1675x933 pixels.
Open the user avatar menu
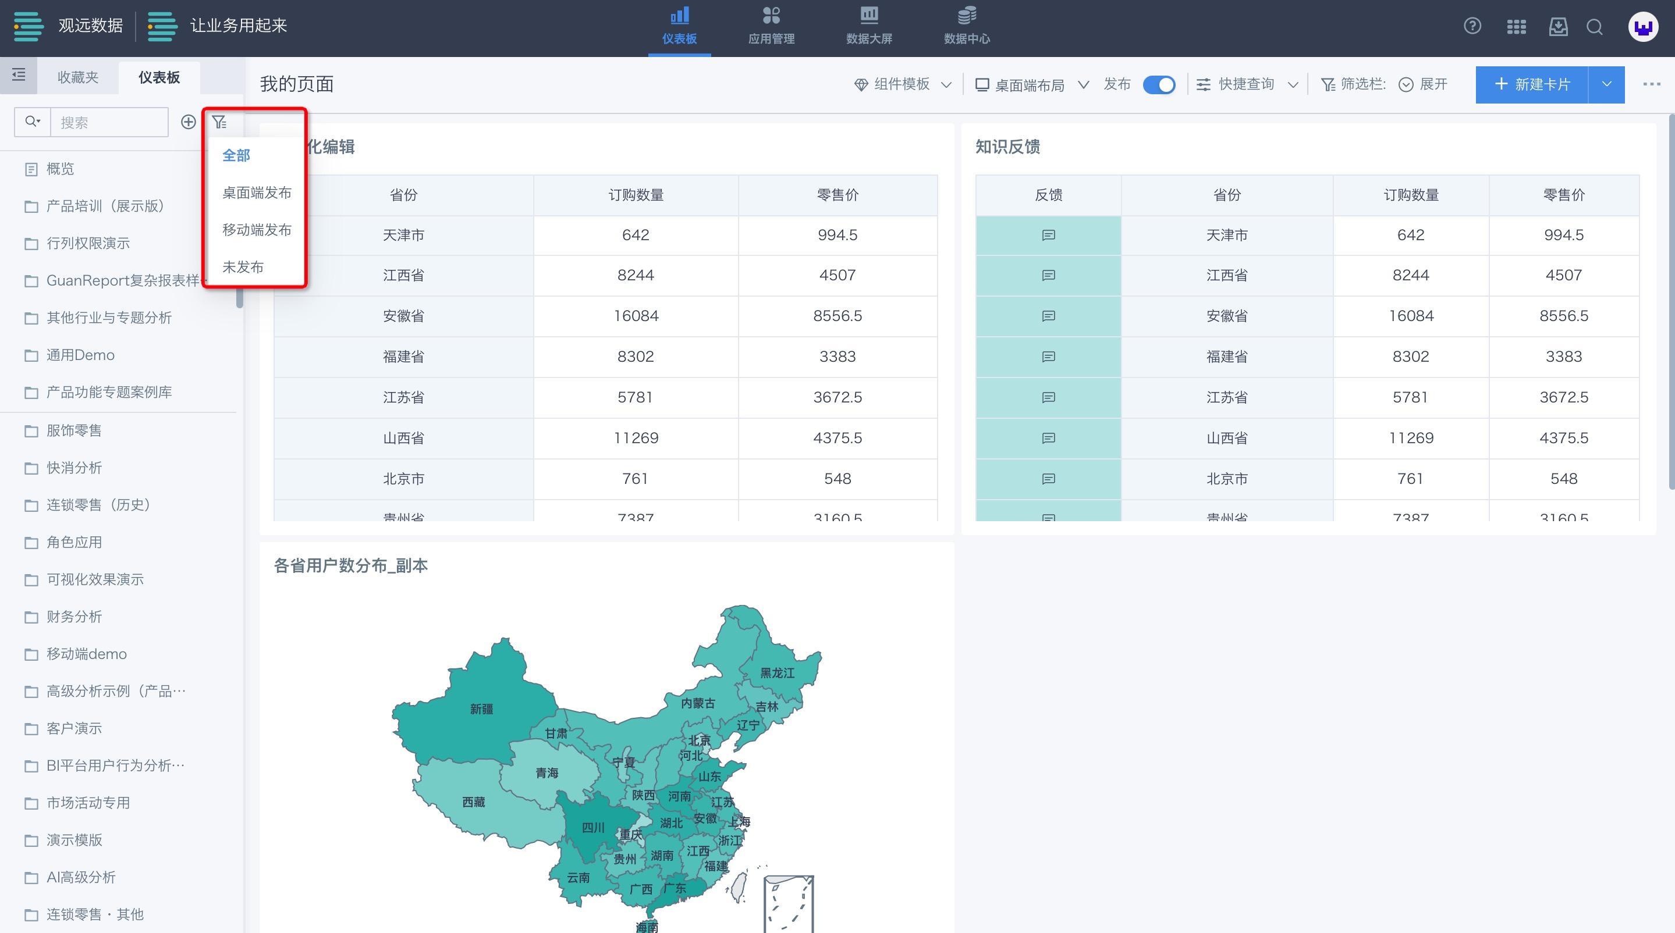[1642, 27]
